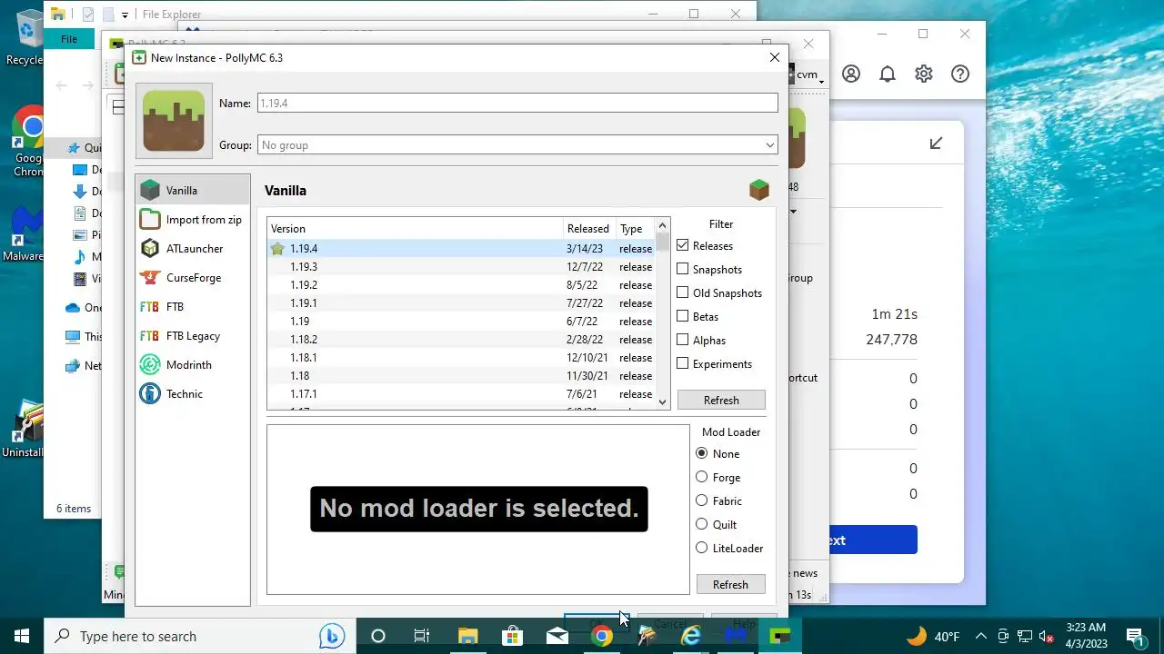Image resolution: width=1164 pixels, height=654 pixels.
Task: Open the notification center in system tray
Action: click(x=1135, y=636)
